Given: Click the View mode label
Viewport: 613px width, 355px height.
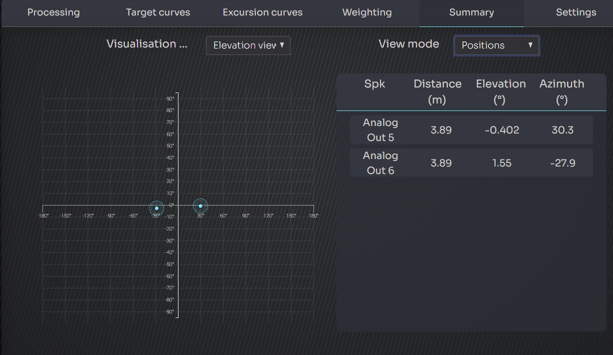Looking at the screenshot, I should 408,44.
